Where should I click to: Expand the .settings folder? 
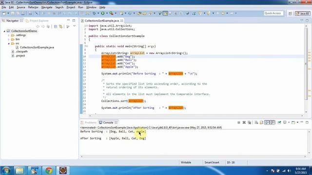click(x=9, y=35)
